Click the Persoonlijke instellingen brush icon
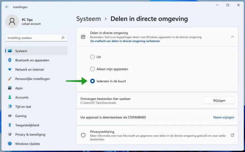This screenshot has width=245, height=152. [10, 79]
